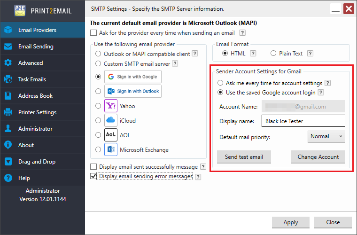The height and width of the screenshot is (235, 357).
Task: Open help for saved Google account login
Action: tap(321, 93)
